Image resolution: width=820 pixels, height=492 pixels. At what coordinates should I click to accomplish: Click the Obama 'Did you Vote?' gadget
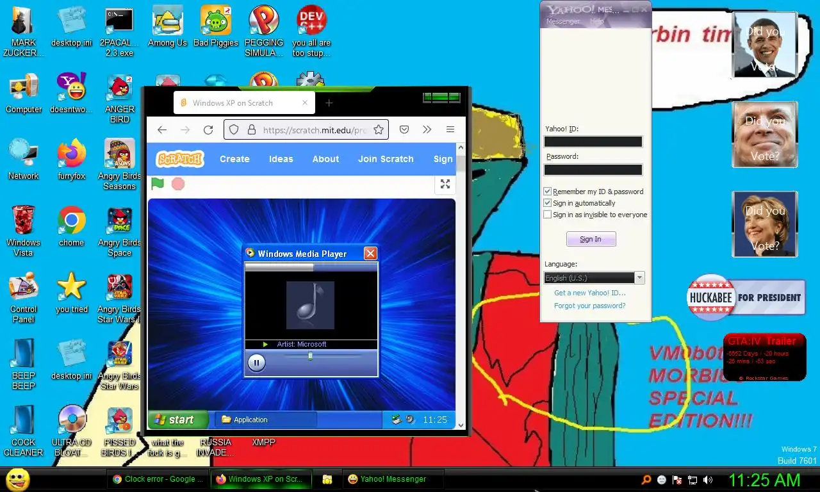(x=765, y=45)
